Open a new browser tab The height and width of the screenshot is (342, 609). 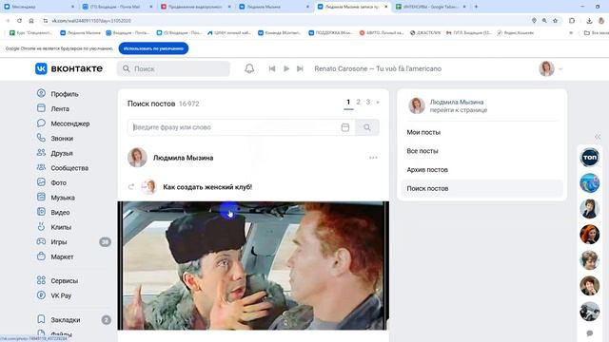point(476,7)
